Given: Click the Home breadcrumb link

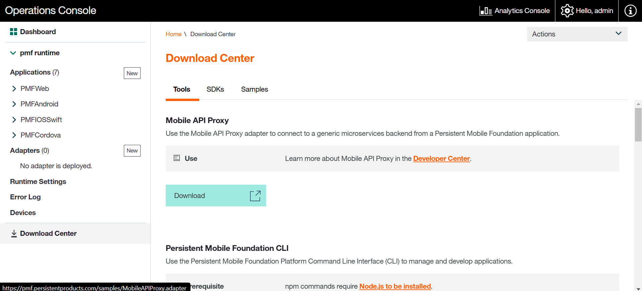Looking at the screenshot, I should click(x=173, y=34).
